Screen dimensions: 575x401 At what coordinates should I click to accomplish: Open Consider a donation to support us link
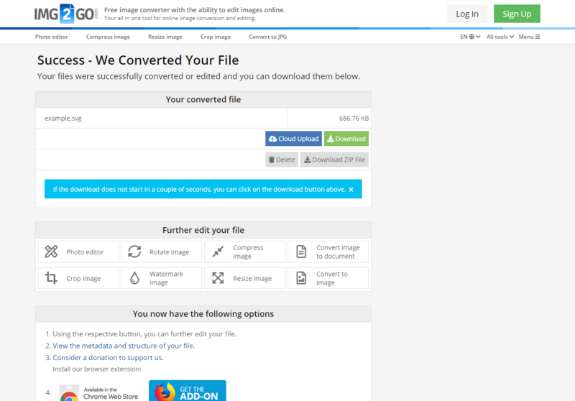pos(109,357)
